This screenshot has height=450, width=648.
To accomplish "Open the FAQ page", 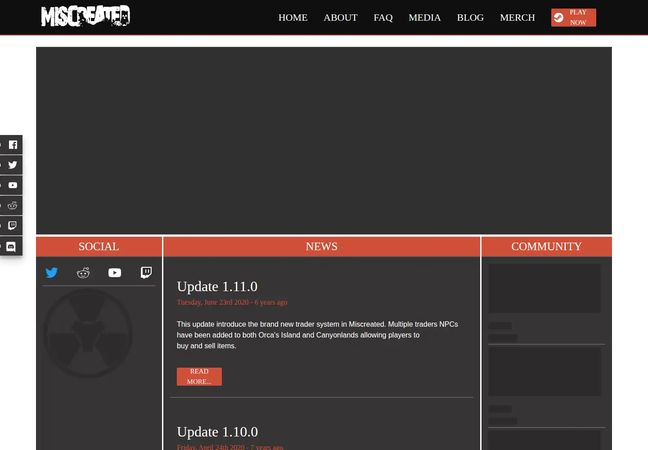I will [x=383, y=18].
